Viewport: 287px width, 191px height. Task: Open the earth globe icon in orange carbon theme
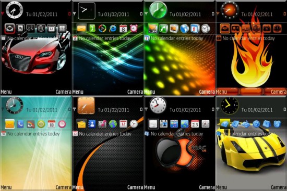point(113,124)
